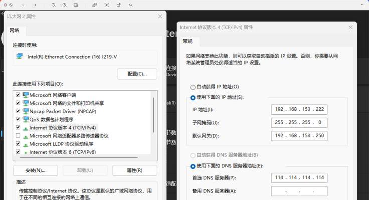Click the 默认网关 input field
This screenshot has width=369, height=200.
(299, 136)
